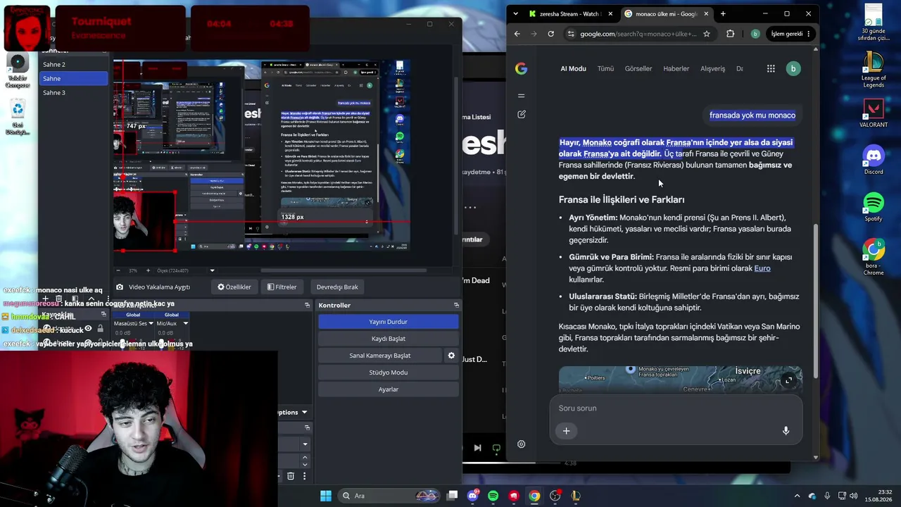This screenshot has height=507, width=901.
Task: Go back in Chrome
Action: pyautogui.click(x=517, y=34)
